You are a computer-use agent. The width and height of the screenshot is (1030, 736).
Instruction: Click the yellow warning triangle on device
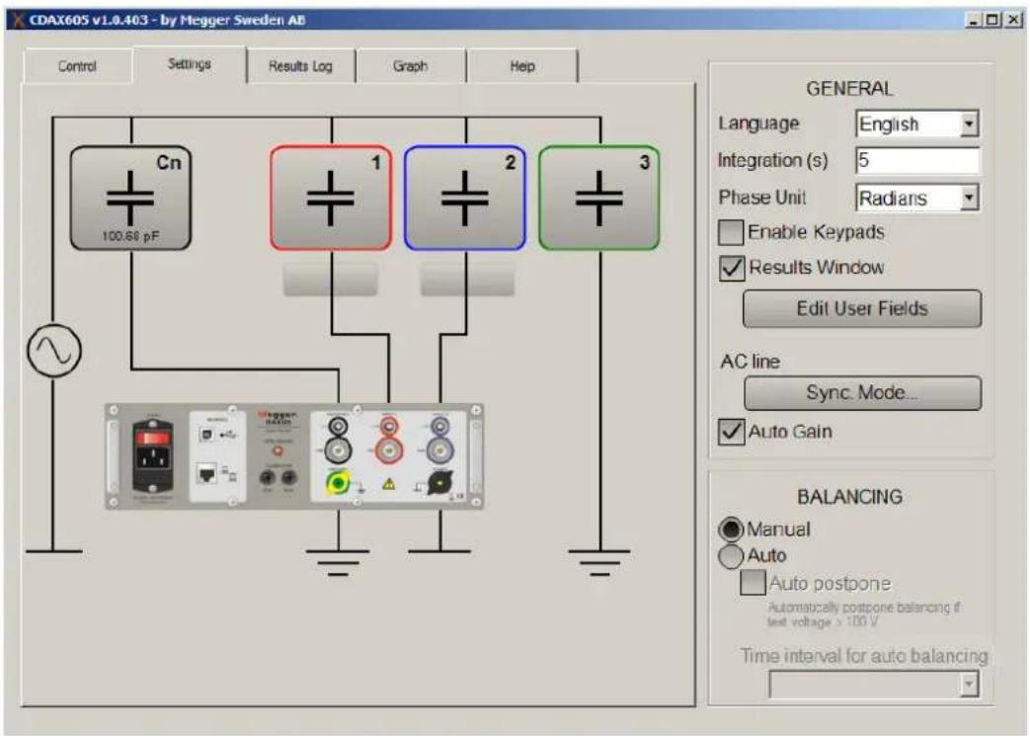(x=389, y=485)
